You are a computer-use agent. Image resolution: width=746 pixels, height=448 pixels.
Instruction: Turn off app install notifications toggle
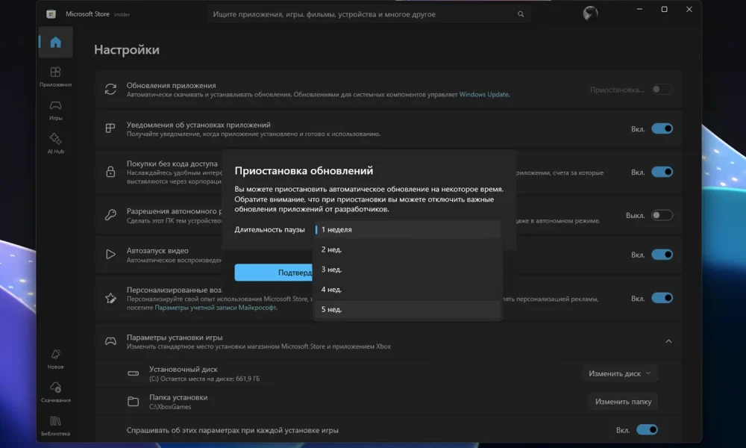(x=662, y=128)
